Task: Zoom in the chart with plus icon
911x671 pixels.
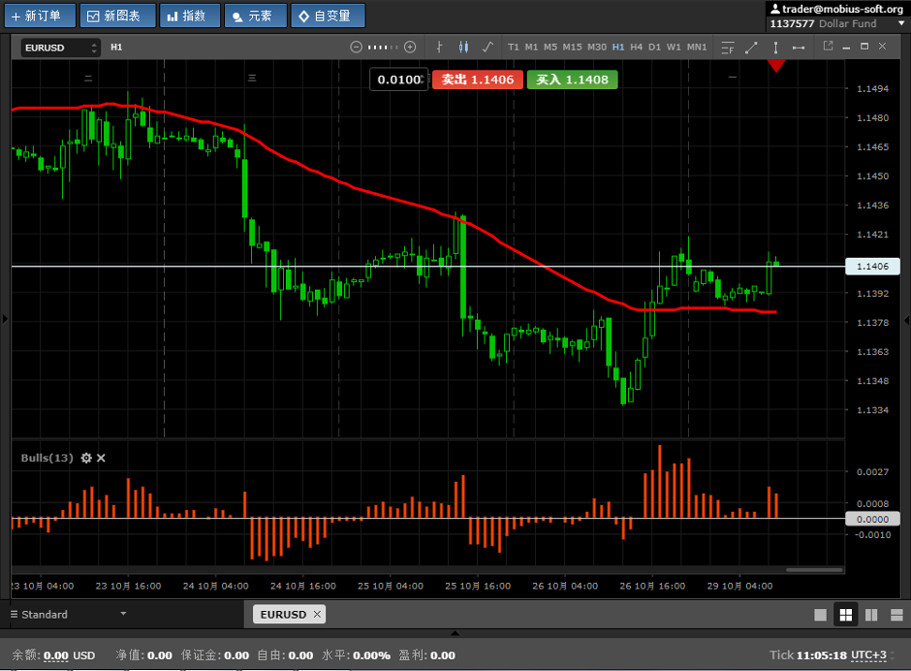Action: pyautogui.click(x=410, y=47)
